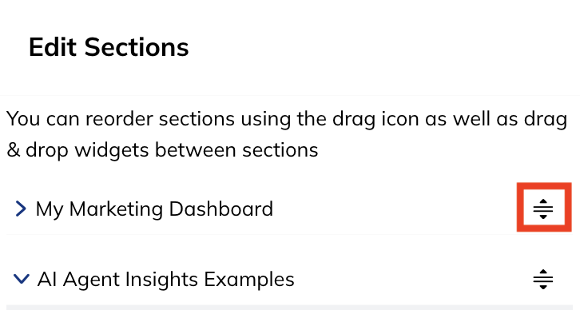Open the My Marketing Dashboard row
Viewport: 580px width, 310px height.
pyautogui.click(x=289, y=209)
